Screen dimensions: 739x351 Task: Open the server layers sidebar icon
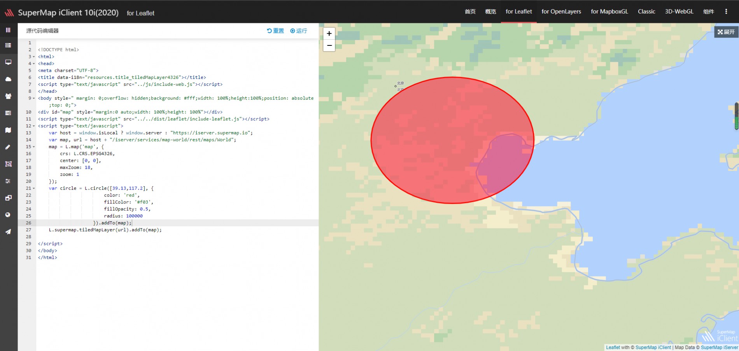[x=8, y=45]
